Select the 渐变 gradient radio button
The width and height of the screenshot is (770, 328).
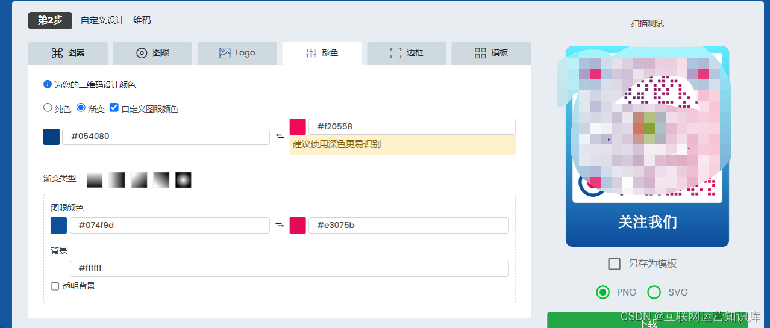(81, 108)
